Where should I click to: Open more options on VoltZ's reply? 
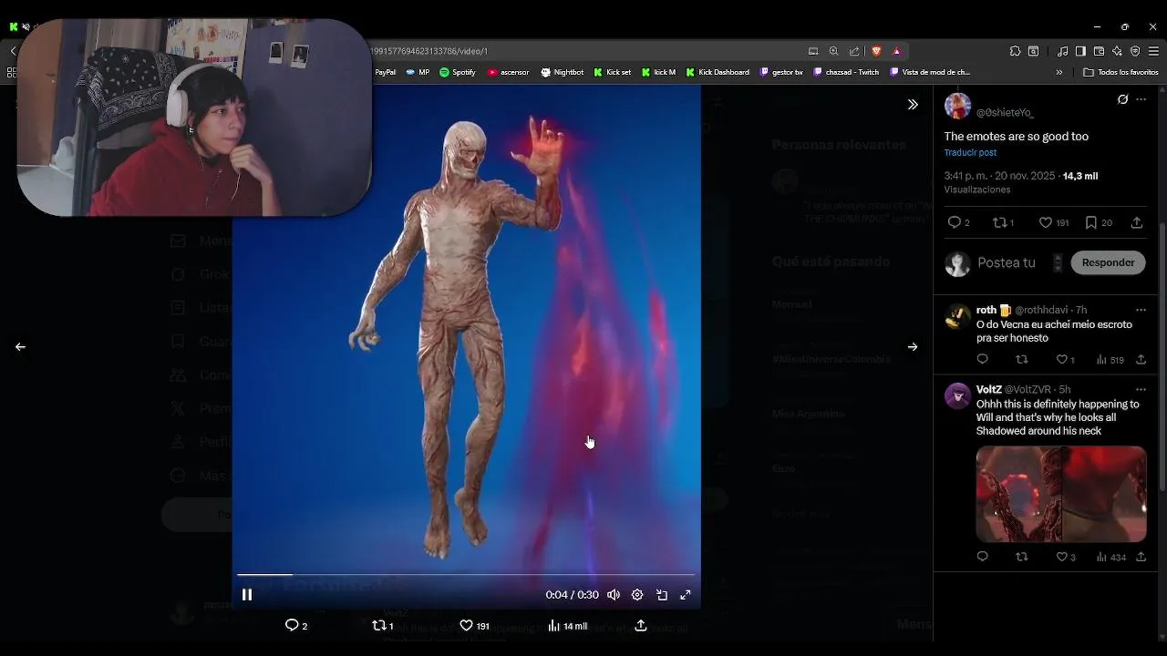point(1141,389)
